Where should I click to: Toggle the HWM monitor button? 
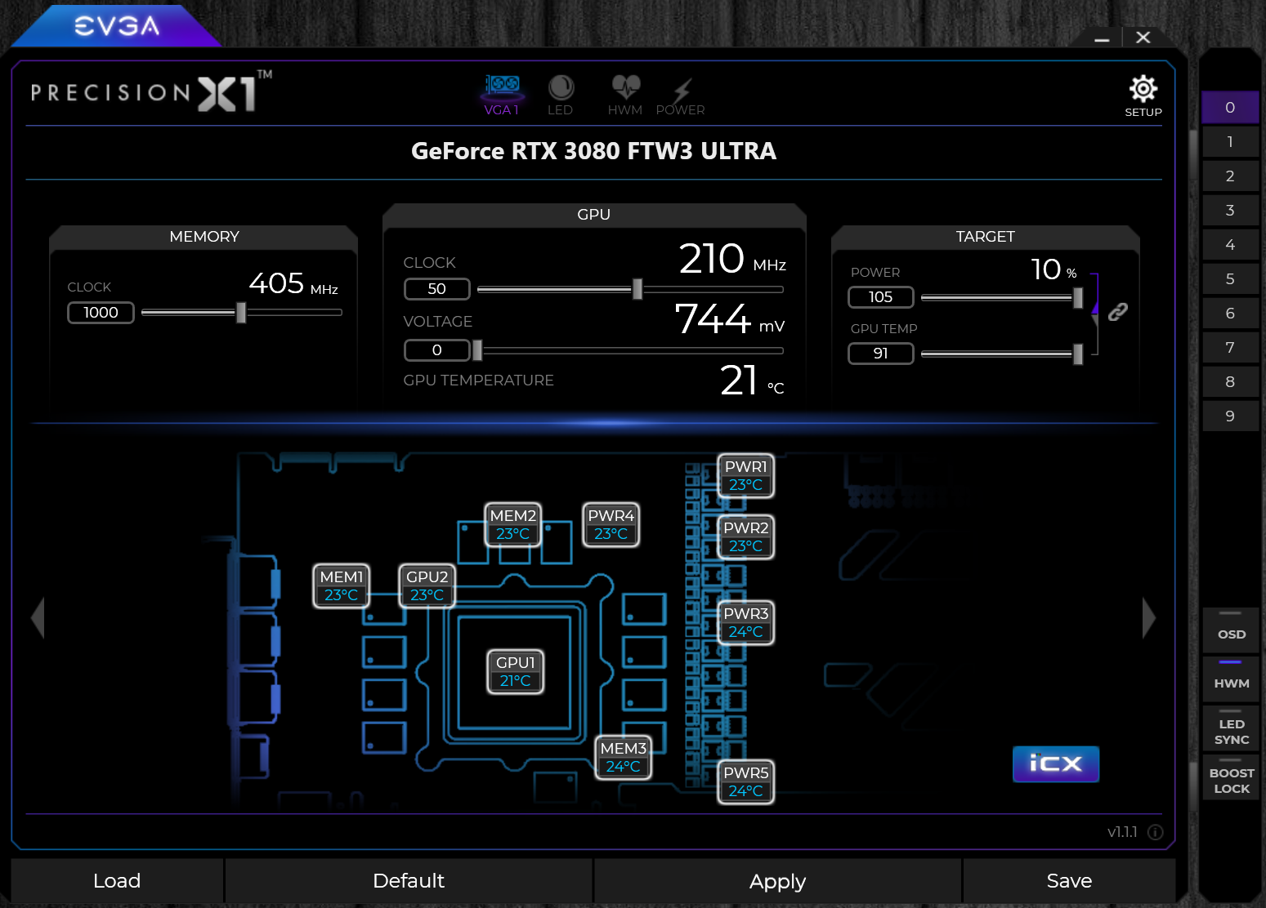[x=1231, y=678]
